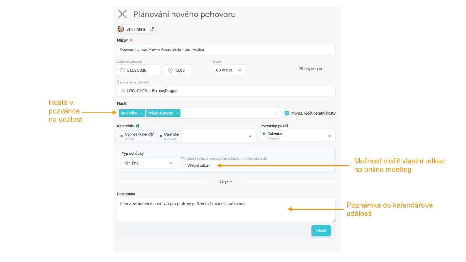The width and height of the screenshot is (466, 262).
Task: Open the Trvání 60 minut dropdown
Action: click(x=229, y=70)
